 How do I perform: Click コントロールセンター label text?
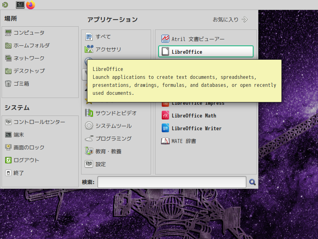(39, 122)
